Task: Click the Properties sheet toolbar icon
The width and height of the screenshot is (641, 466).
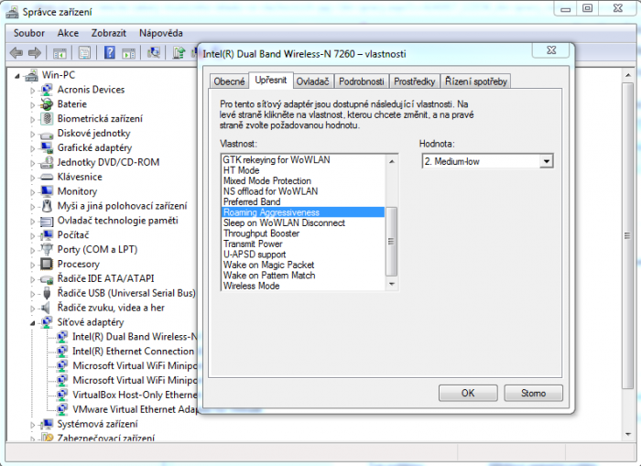Action: 84,53
